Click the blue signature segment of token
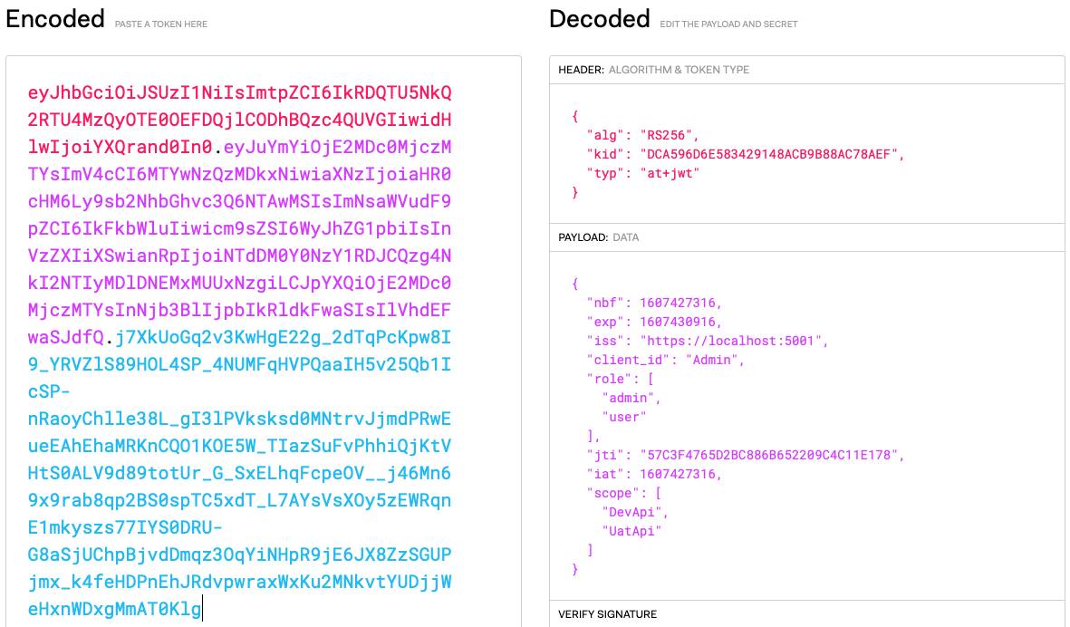The height and width of the screenshot is (627, 1070). click(239, 473)
